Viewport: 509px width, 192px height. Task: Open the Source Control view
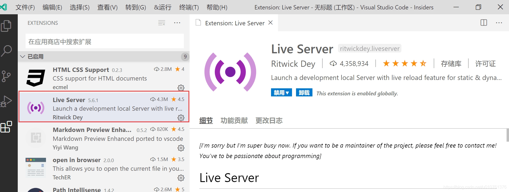(x=6, y=76)
